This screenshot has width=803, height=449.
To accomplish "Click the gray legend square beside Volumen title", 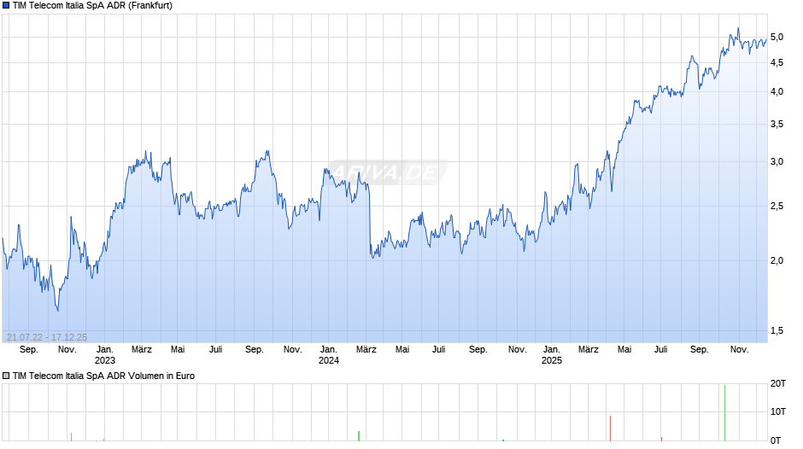I will coord(6,376).
